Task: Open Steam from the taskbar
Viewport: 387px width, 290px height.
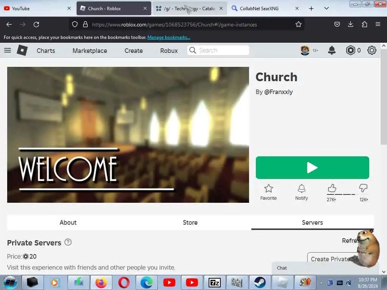Action: tap(260, 282)
